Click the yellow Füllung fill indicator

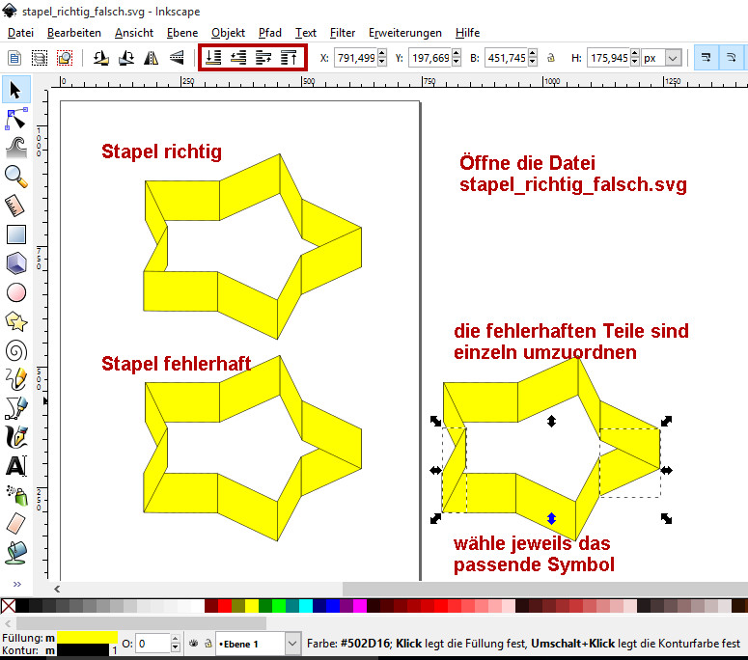pyautogui.click(x=87, y=638)
